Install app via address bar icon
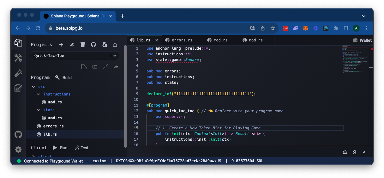Screen dimensions: 384x178 [252, 28]
